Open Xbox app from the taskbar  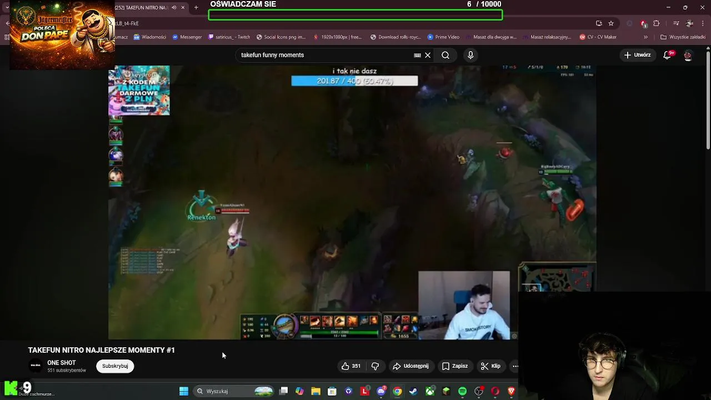tap(430, 391)
